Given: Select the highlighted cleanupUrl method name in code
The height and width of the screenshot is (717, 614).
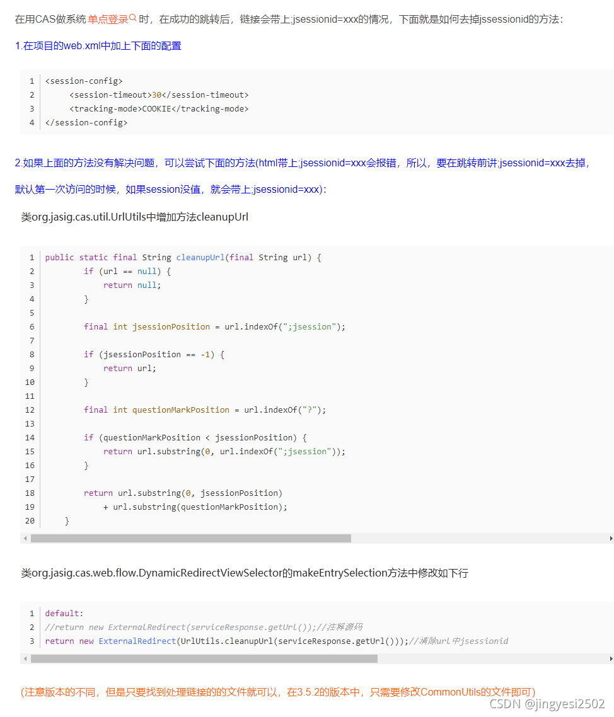Looking at the screenshot, I should [x=199, y=257].
